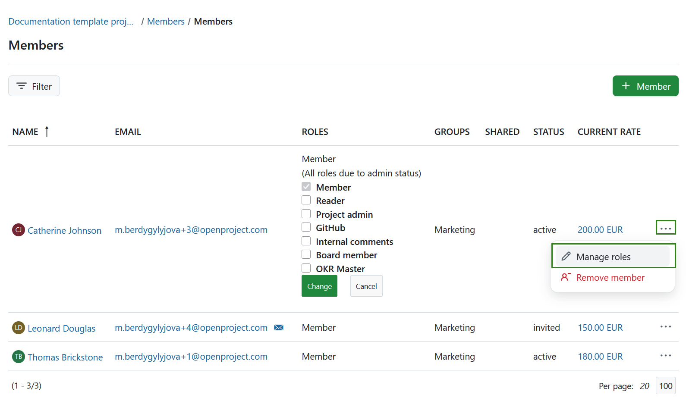The height and width of the screenshot is (417, 686).
Task: Close Catherine Johnson's three-dots actions menu
Action: pyautogui.click(x=665, y=228)
